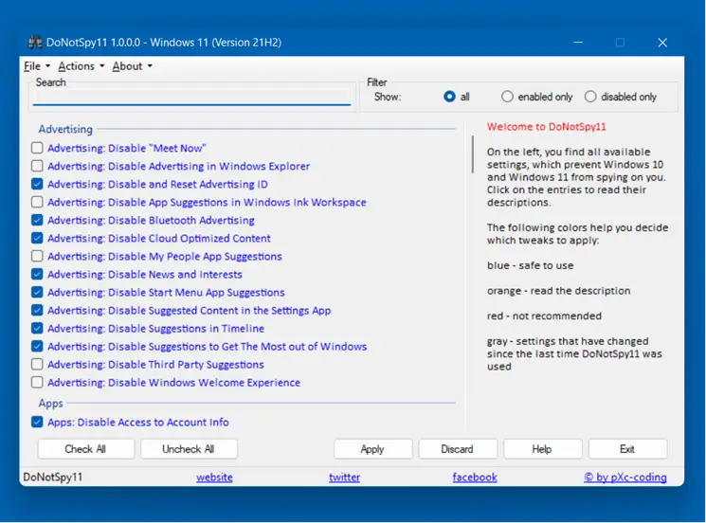The image size is (706, 523).
Task: Open the twitter link
Action: point(344,478)
